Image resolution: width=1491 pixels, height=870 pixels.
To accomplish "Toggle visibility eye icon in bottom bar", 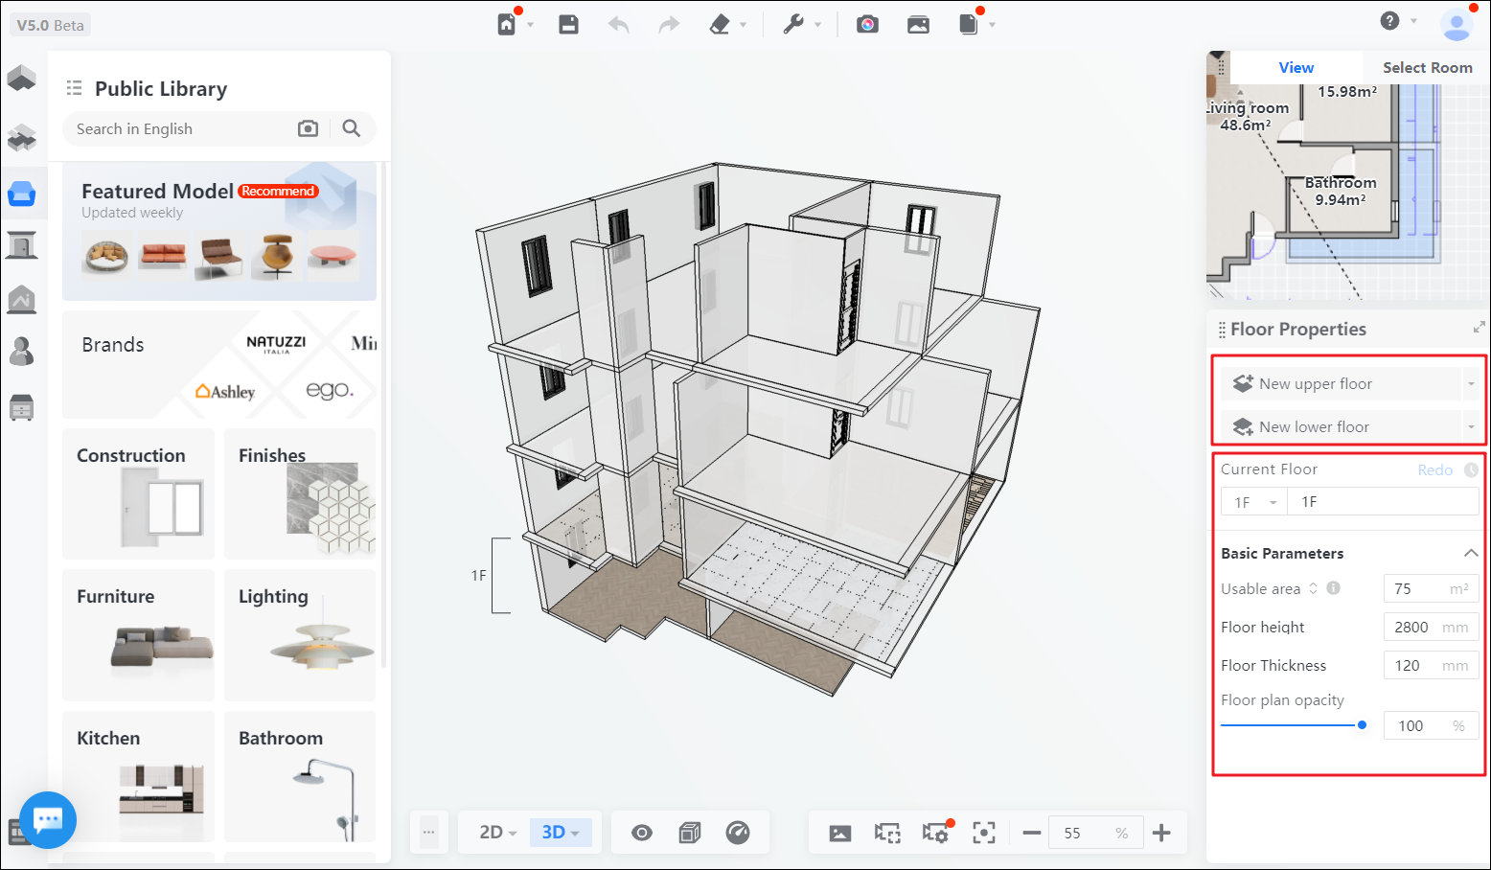I will pos(642,833).
